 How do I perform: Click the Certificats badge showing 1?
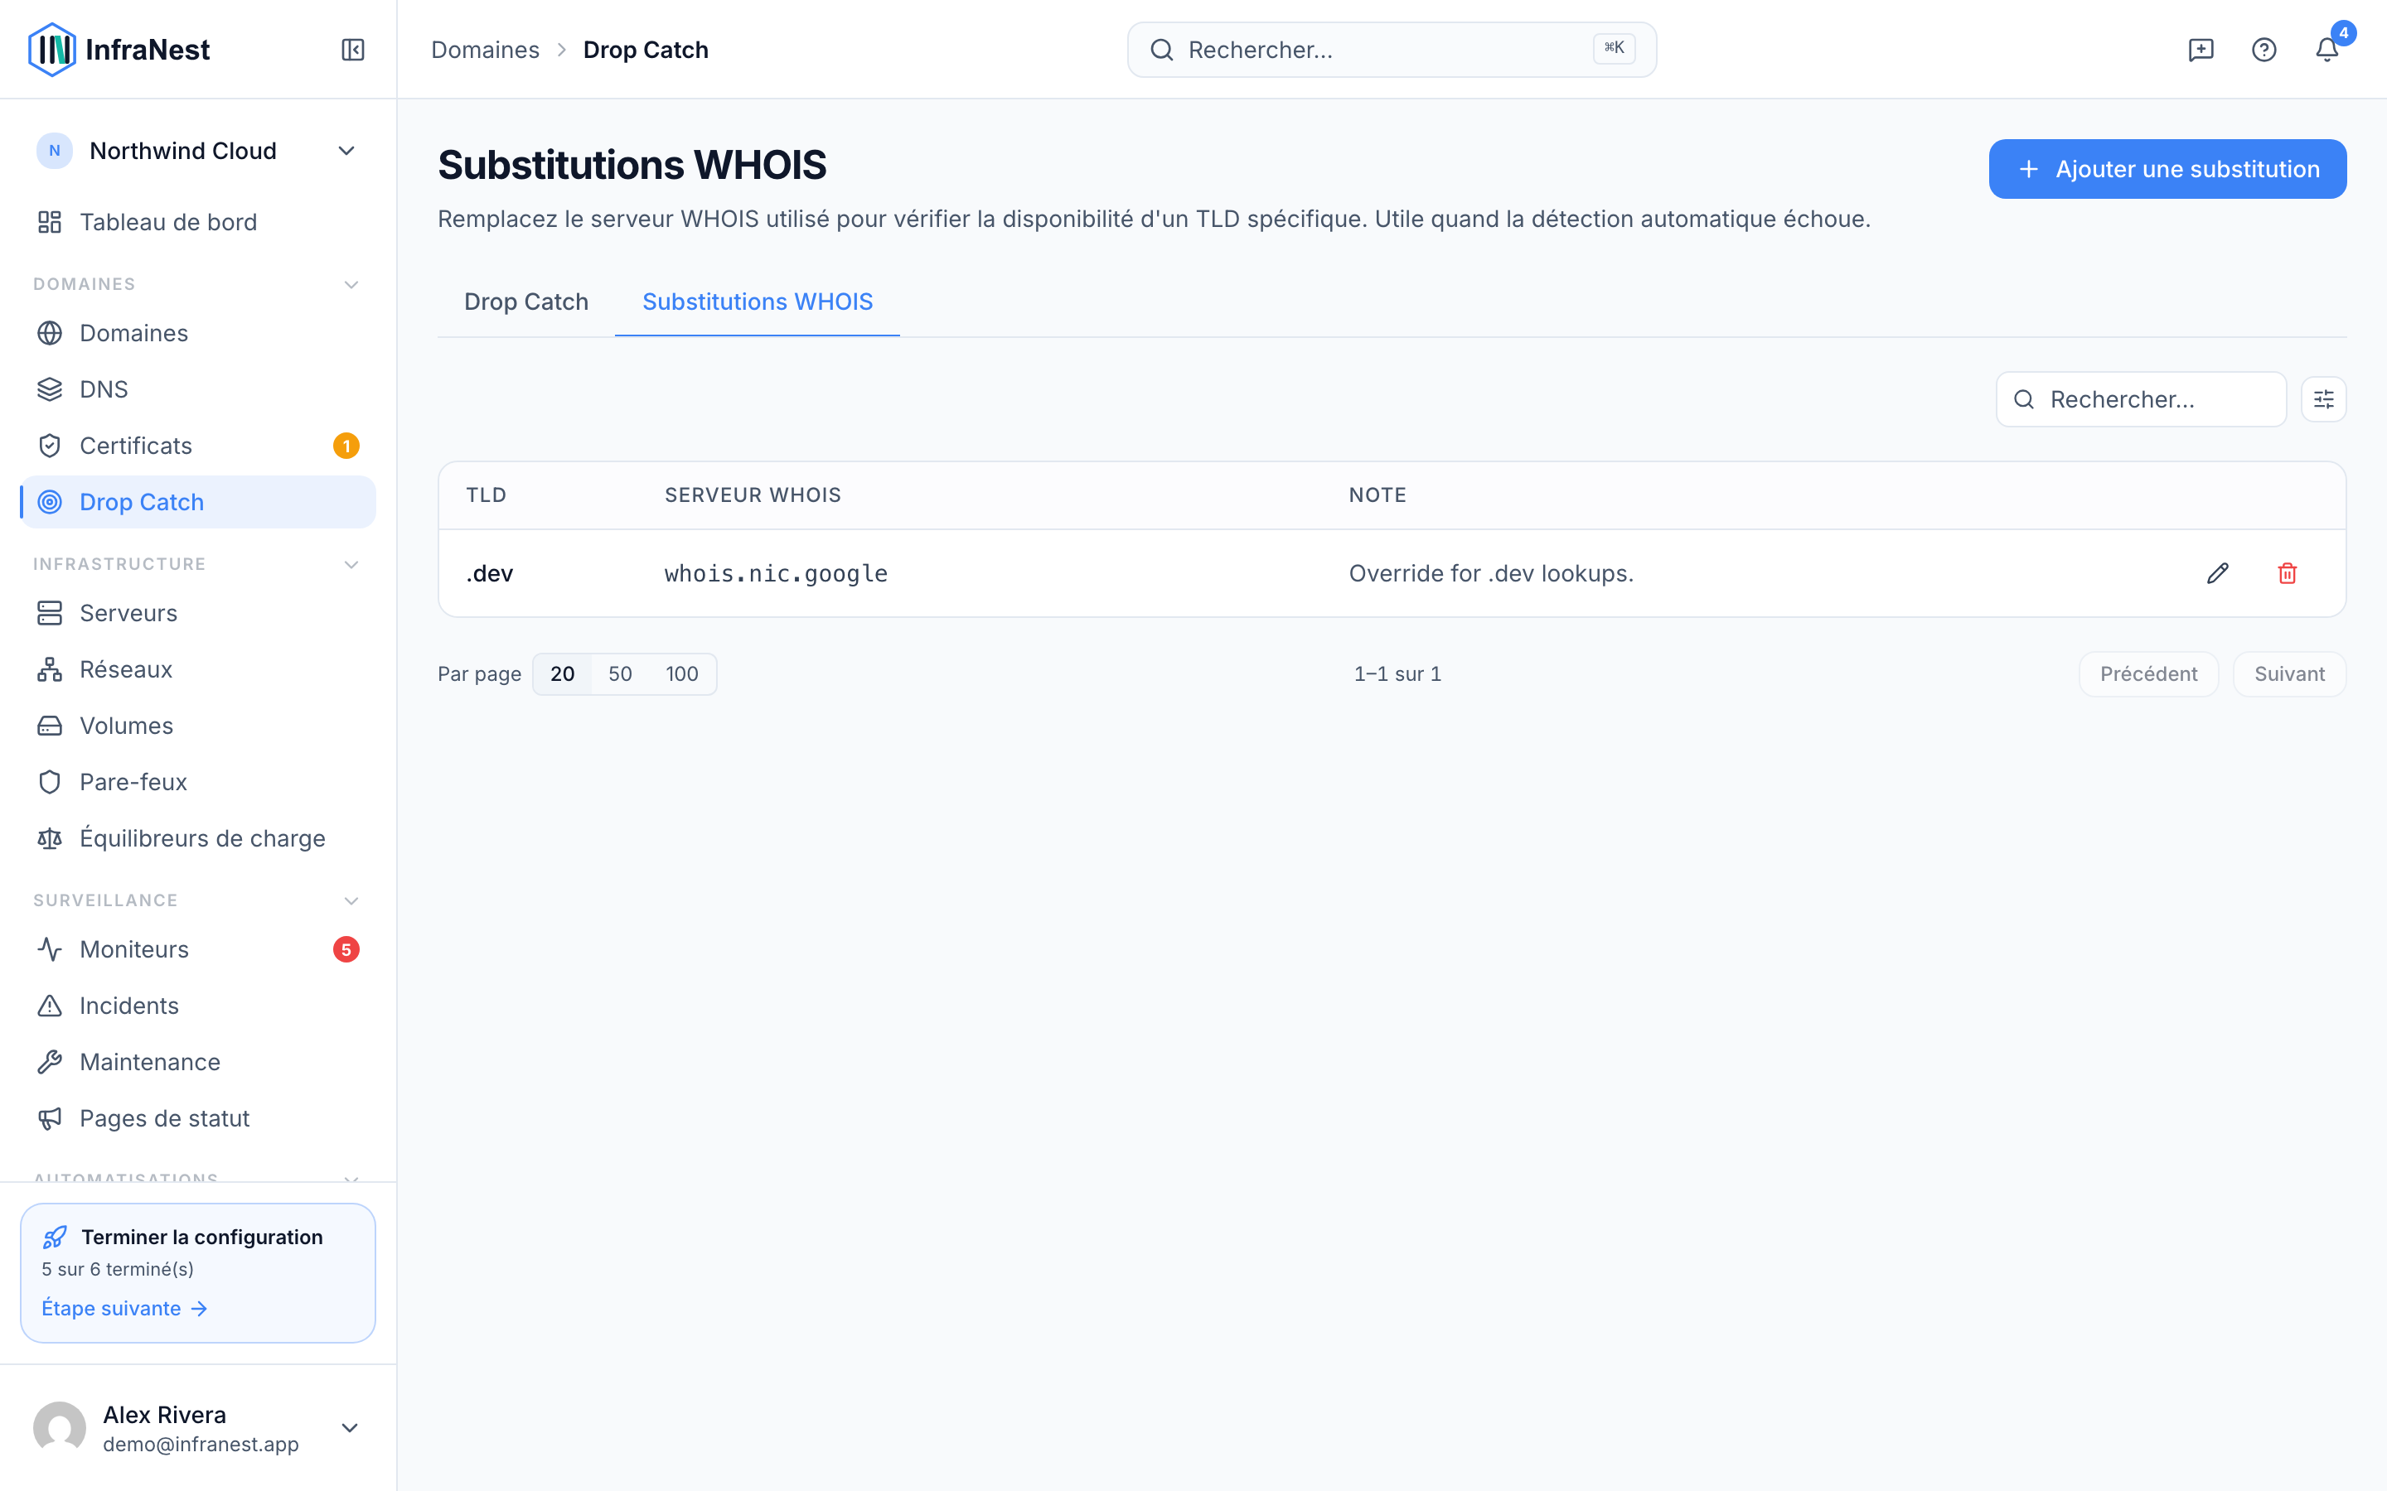346,446
